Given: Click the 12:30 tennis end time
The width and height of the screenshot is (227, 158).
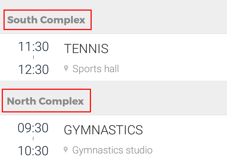Looking at the screenshot, I should (x=33, y=69).
